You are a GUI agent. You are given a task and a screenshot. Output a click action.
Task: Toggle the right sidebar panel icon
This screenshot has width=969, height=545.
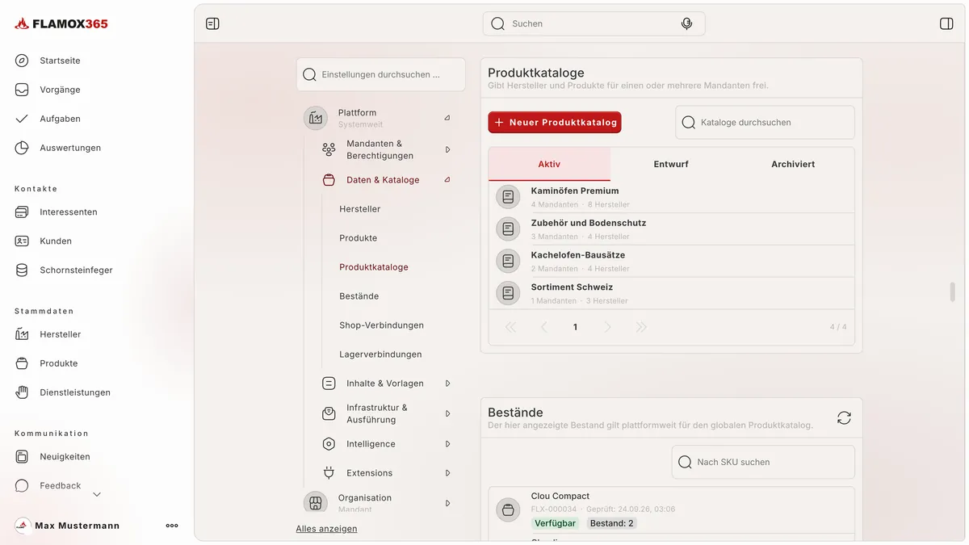tap(946, 23)
